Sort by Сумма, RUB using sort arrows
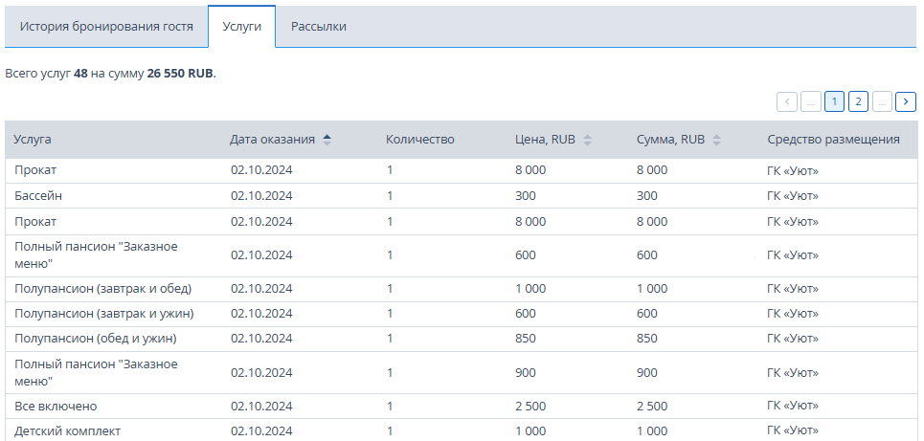This screenshot has height=441, width=924. (x=716, y=140)
